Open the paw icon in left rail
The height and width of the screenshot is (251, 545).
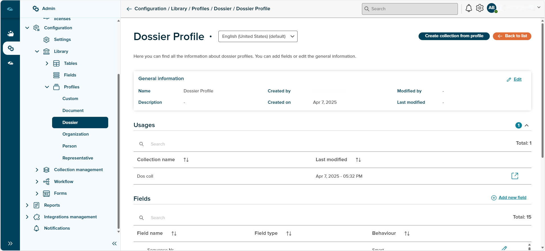click(11, 34)
